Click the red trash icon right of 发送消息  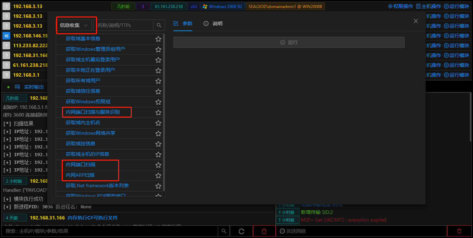(x=459, y=231)
